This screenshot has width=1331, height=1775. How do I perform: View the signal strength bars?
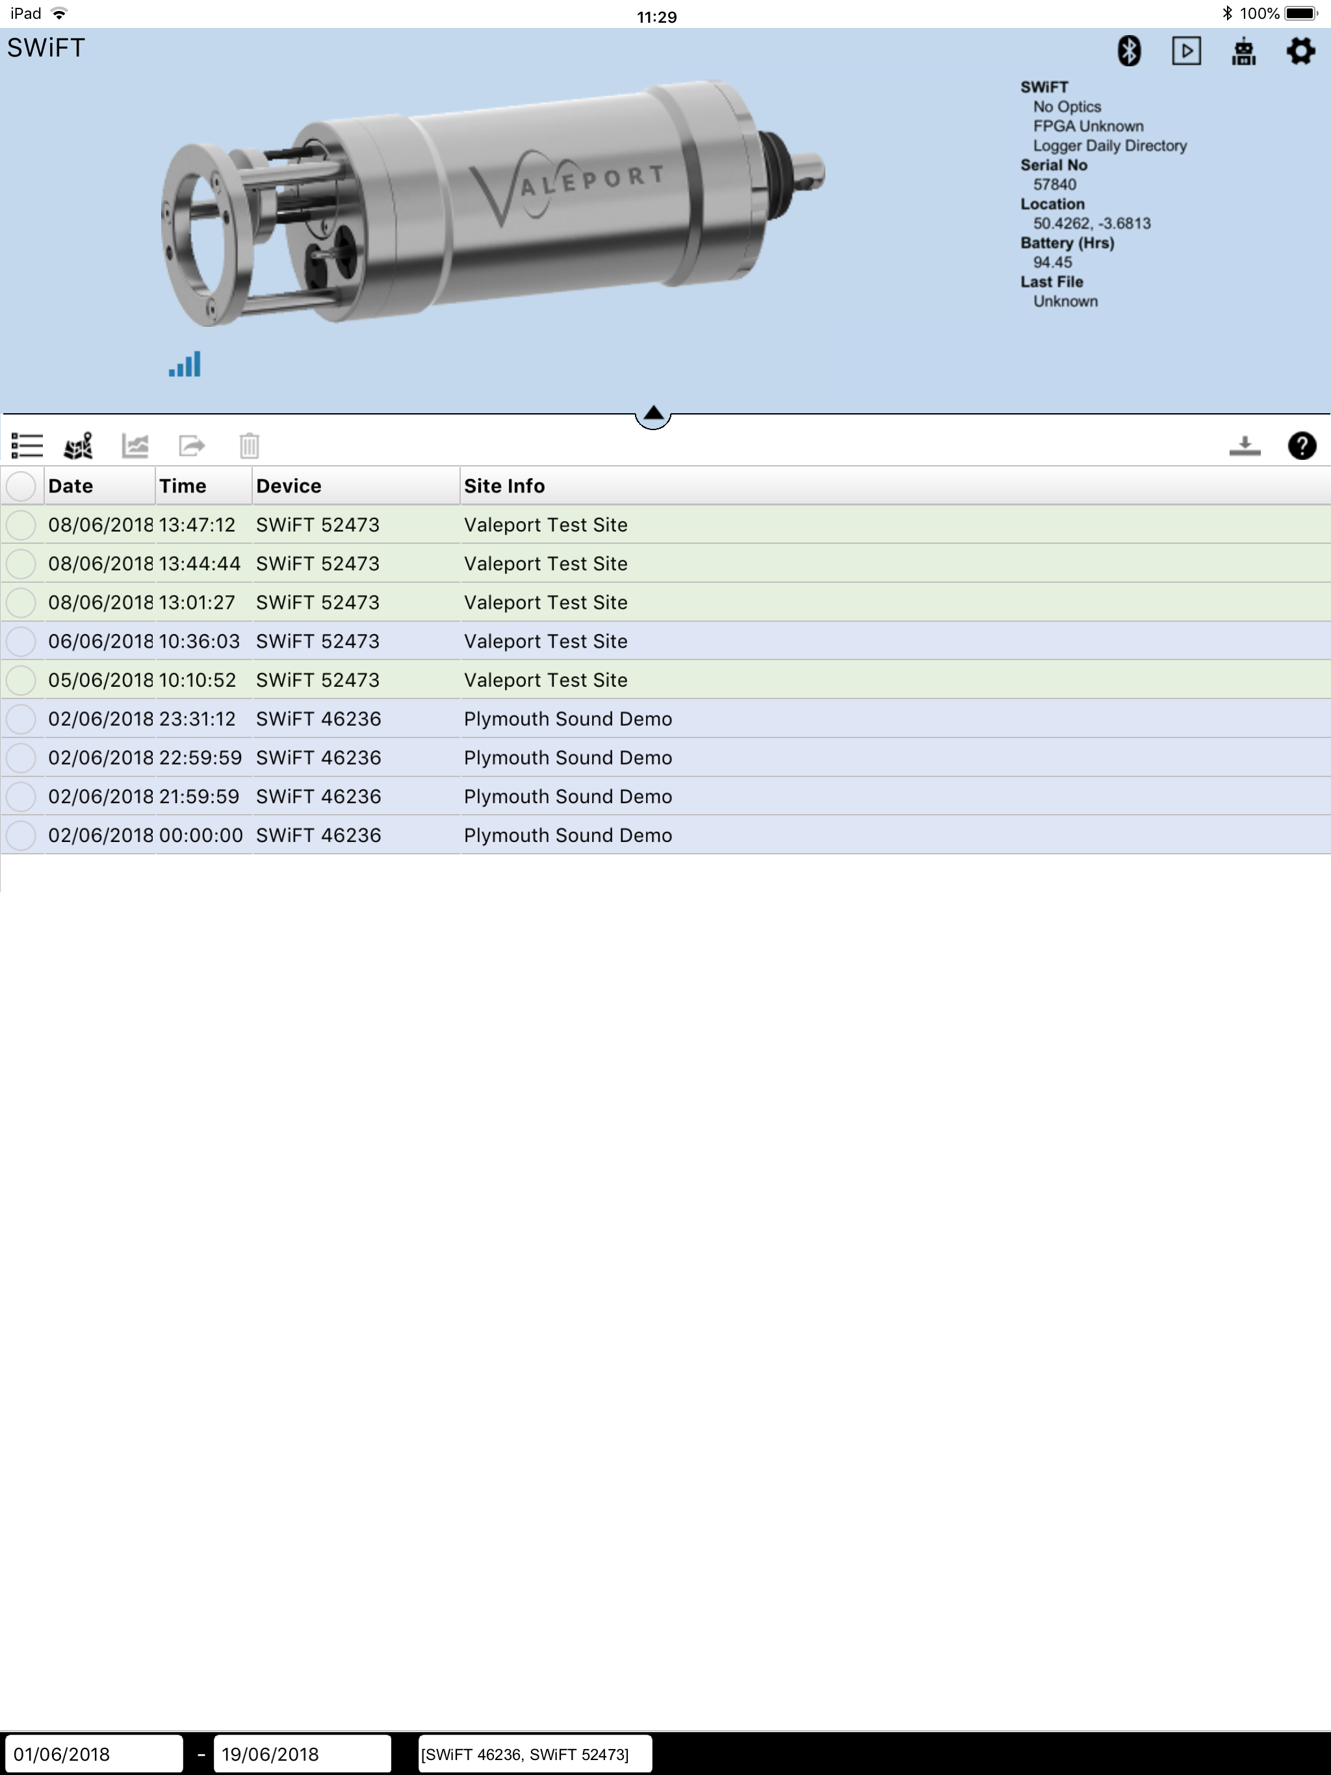pyautogui.click(x=185, y=364)
